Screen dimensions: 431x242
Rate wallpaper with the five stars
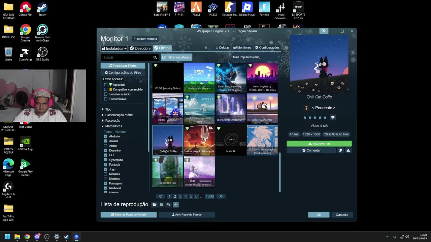click(x=315, y=117)
